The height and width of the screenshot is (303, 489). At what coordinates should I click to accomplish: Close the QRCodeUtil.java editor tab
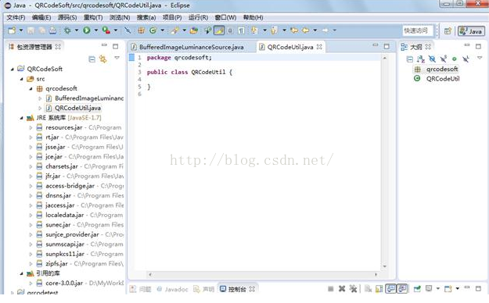pyautogui.click(x=319, y=47)
